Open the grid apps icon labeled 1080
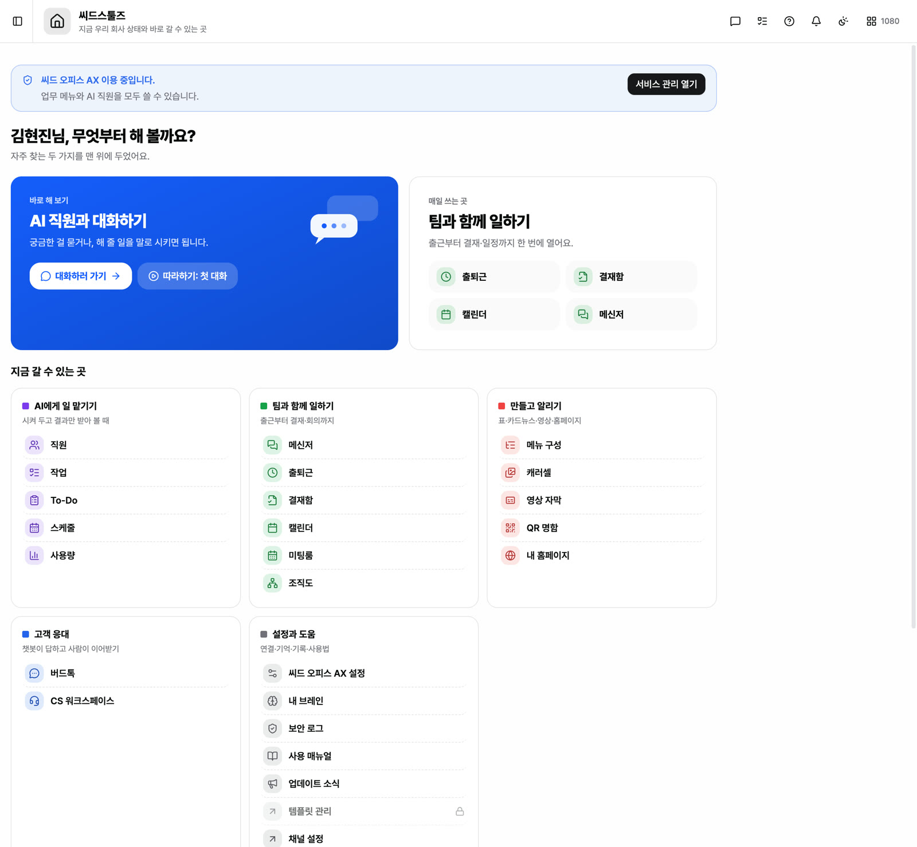917x847 pixels. click(883, 21)
